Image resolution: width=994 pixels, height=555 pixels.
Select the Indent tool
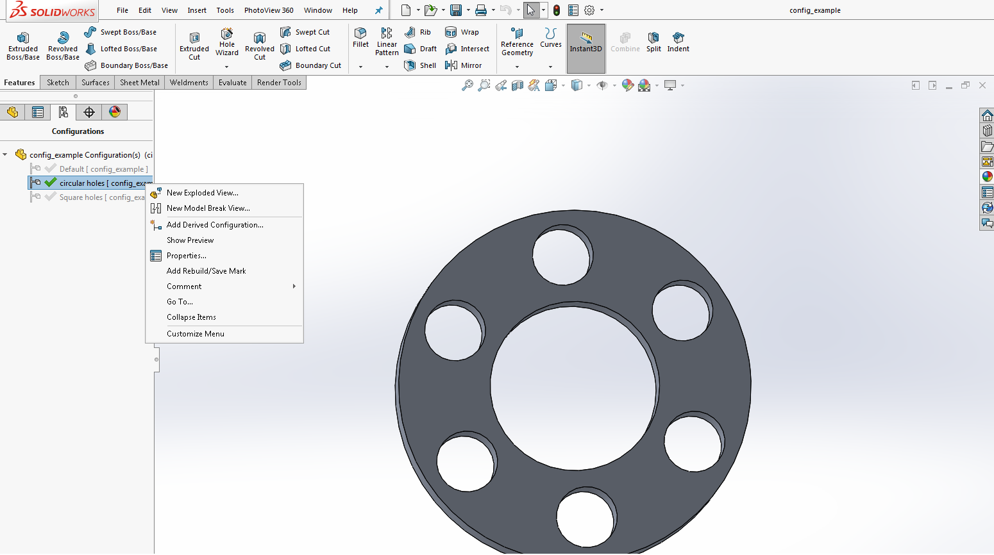click(x=678, y=42)
